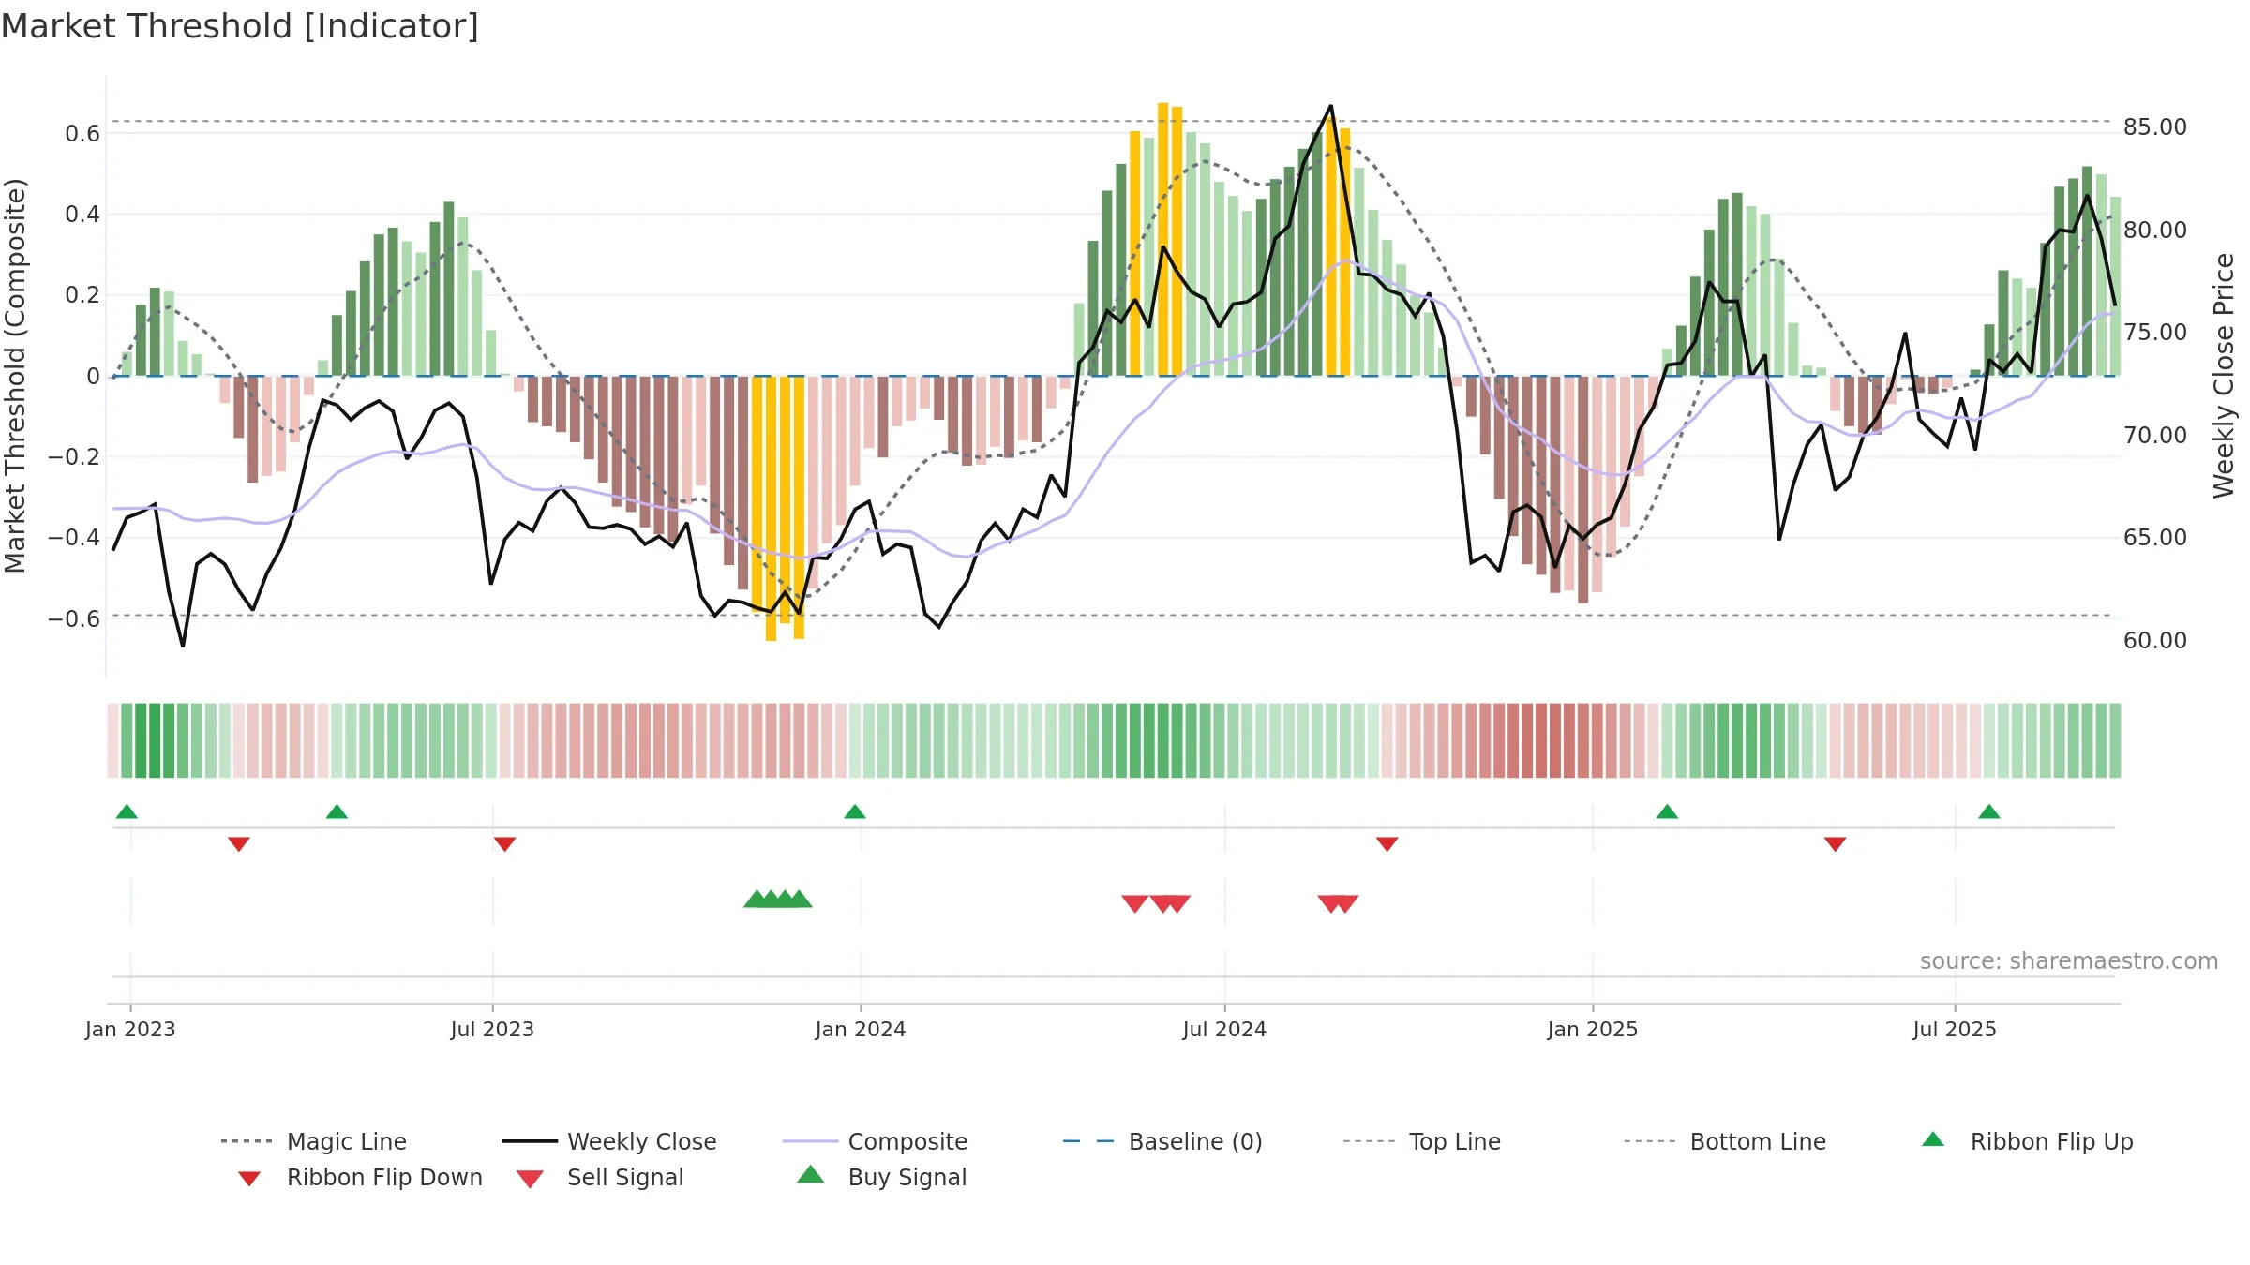Click the −0.4 left axis label

click(74, 538)
